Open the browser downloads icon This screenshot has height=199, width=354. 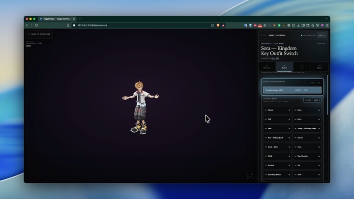(x=298, y=25)
